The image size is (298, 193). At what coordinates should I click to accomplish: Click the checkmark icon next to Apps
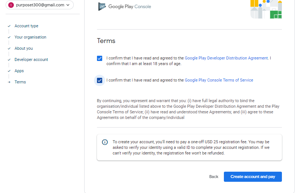tap(9, 71)
